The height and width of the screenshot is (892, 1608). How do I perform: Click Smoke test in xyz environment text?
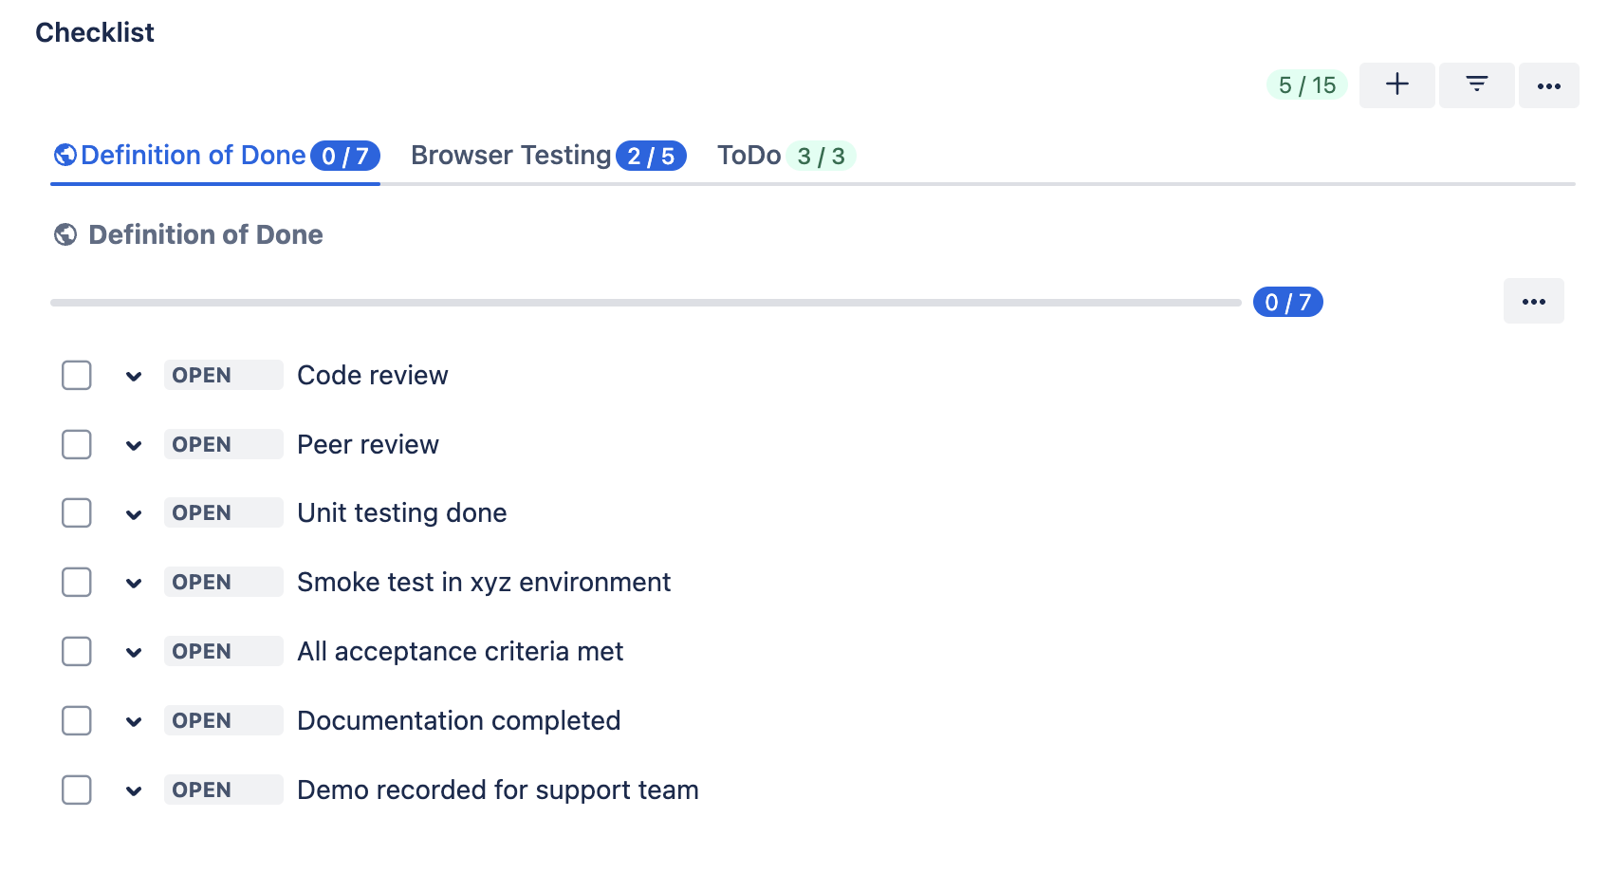click(x=484, y=583)
